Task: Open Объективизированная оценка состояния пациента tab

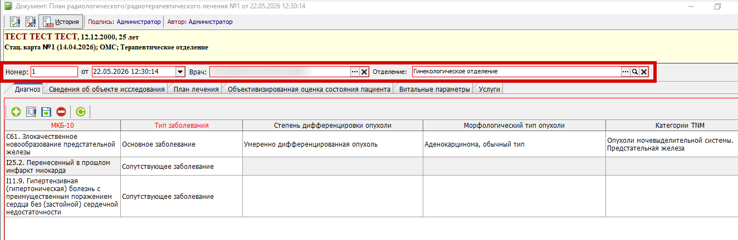Action: tap(309, 89)
